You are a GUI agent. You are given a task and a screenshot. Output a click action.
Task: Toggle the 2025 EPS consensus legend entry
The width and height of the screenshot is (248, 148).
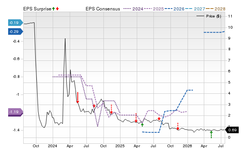click(154, 9)
